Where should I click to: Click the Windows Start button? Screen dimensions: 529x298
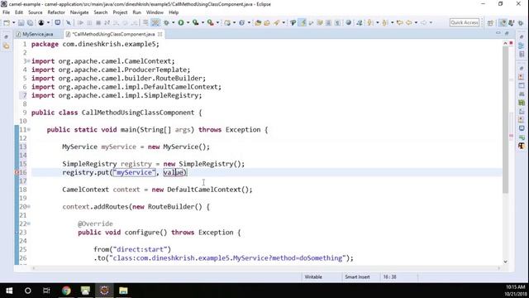click(x=9, y=291)
